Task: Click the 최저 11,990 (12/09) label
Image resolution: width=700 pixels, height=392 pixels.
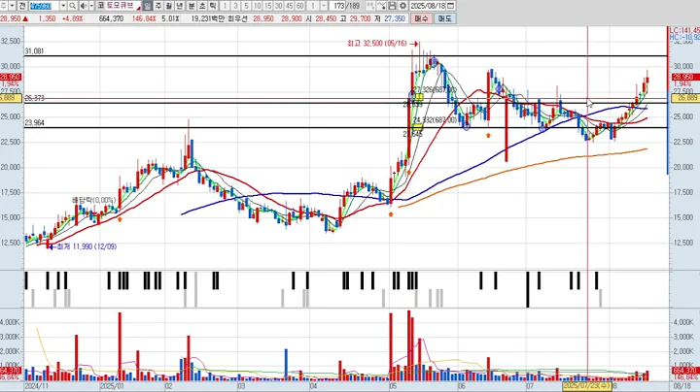Action: point(87,246)
